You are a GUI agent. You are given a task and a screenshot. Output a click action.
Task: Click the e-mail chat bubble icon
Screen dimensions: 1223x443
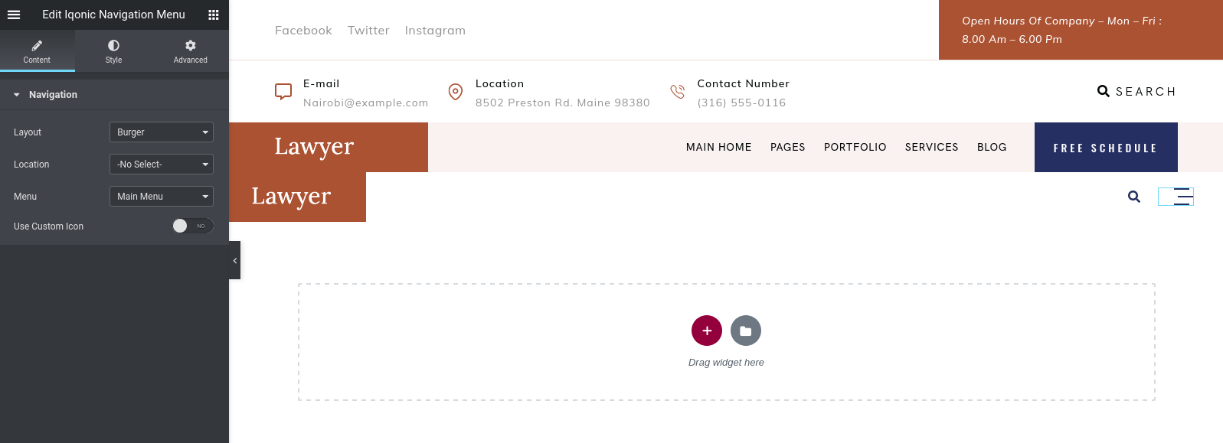coord(283,92)
